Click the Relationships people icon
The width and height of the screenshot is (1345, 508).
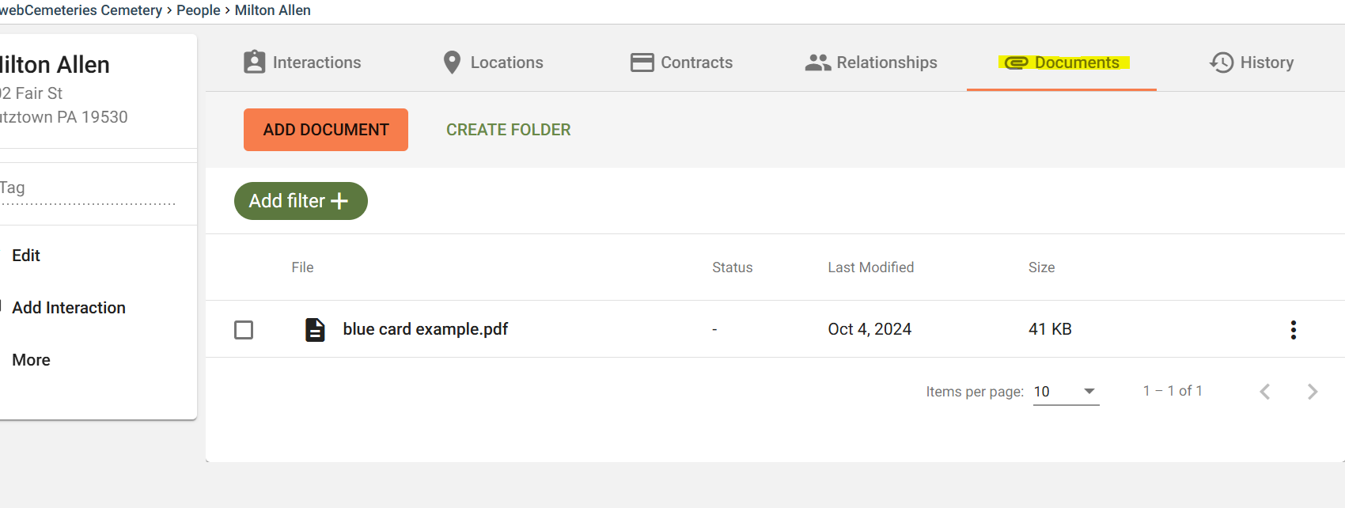click(x=817, y=63)
